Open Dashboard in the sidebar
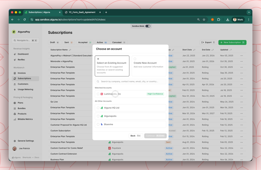Viewport: 261px width, 170px height. [23, 54]
